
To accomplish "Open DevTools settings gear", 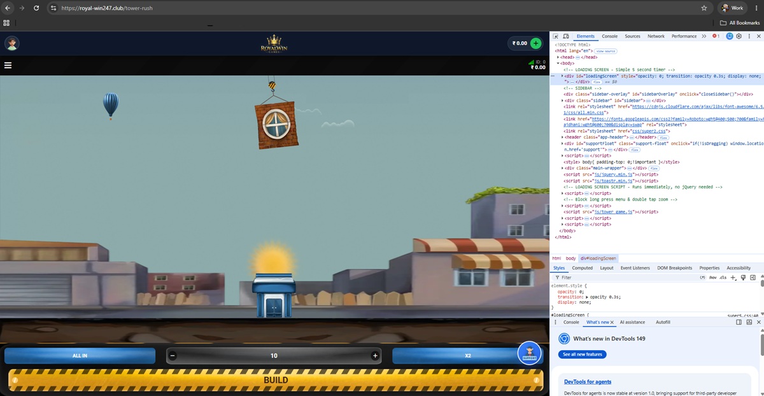I will tap(739, 36).
